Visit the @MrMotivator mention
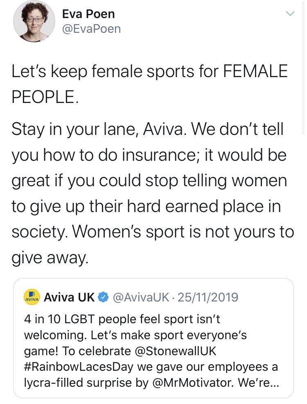This screenshot has width=307, height=404. (x=193, y=383)
